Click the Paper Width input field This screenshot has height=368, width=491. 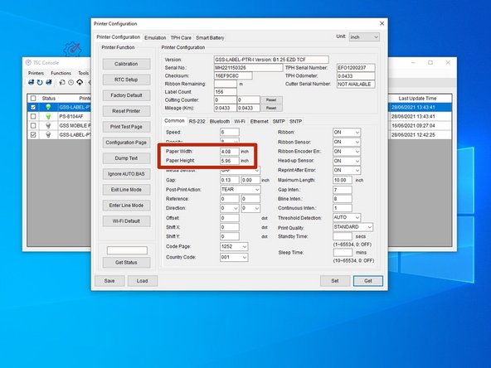tap(230, 152)
